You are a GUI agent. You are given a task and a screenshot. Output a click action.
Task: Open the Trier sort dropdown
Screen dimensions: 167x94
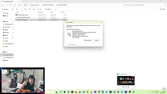(40, 9)
